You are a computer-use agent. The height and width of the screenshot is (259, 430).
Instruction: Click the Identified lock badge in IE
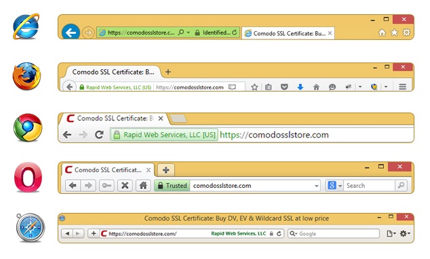[212, 33]
